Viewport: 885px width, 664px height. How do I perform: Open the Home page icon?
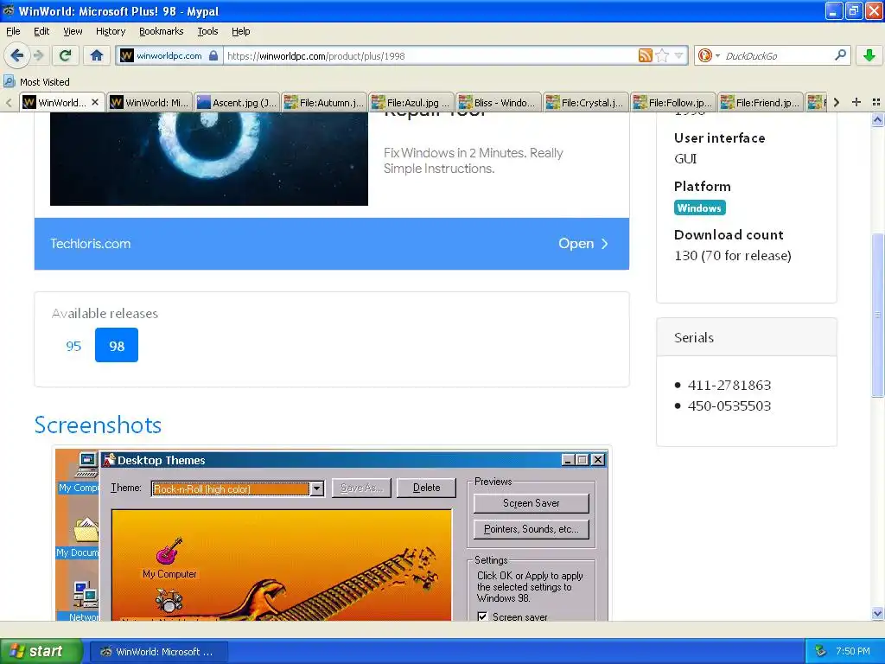(97, 55)
